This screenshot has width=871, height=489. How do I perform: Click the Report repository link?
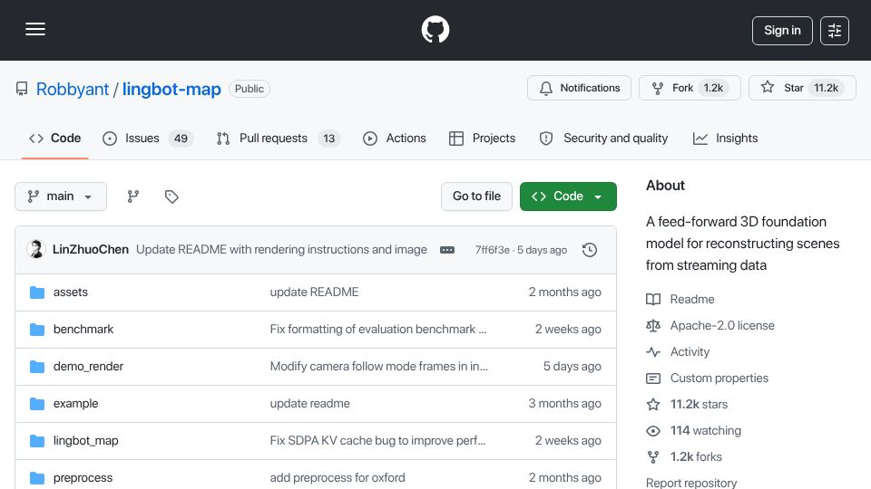click(691, 483)
